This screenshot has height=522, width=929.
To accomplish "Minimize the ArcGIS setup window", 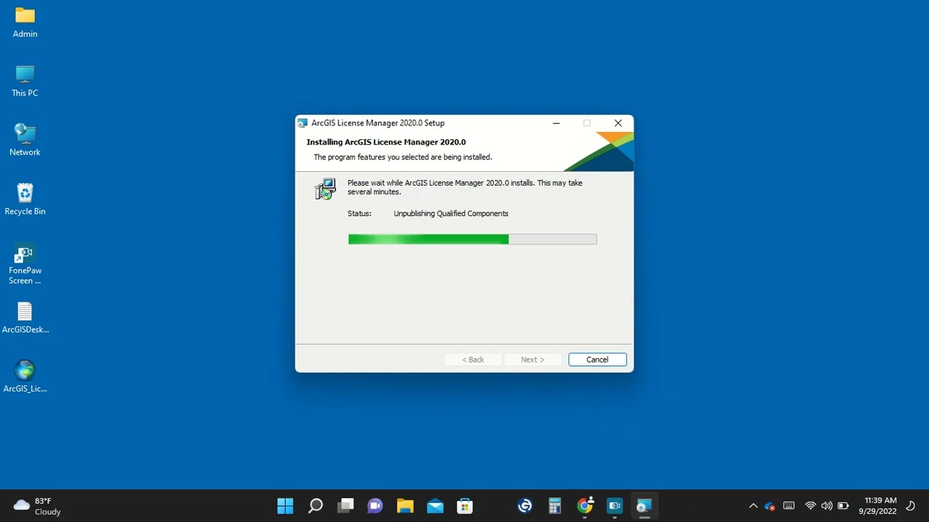I will 556,123.
